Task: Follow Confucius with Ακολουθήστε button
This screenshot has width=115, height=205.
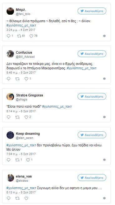Action: [x=92, y=54]
